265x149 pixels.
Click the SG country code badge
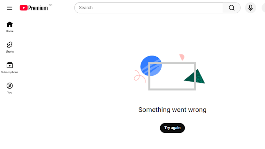50,5
